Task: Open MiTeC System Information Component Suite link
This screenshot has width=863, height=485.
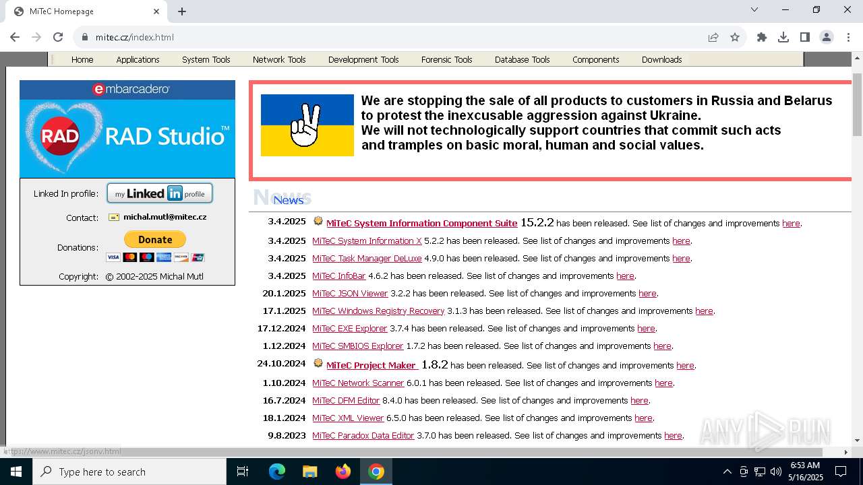Action: tap(421, 223)
